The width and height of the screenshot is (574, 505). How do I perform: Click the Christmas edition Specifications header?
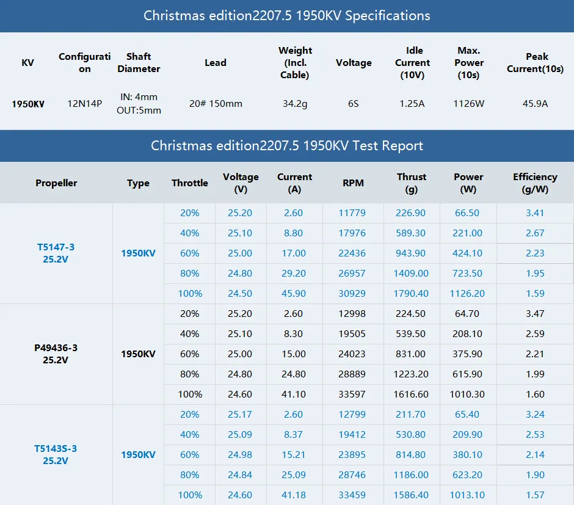click(287, 16)
